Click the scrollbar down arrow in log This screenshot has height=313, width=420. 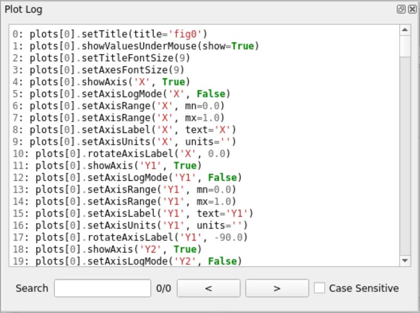pos(405,260)
